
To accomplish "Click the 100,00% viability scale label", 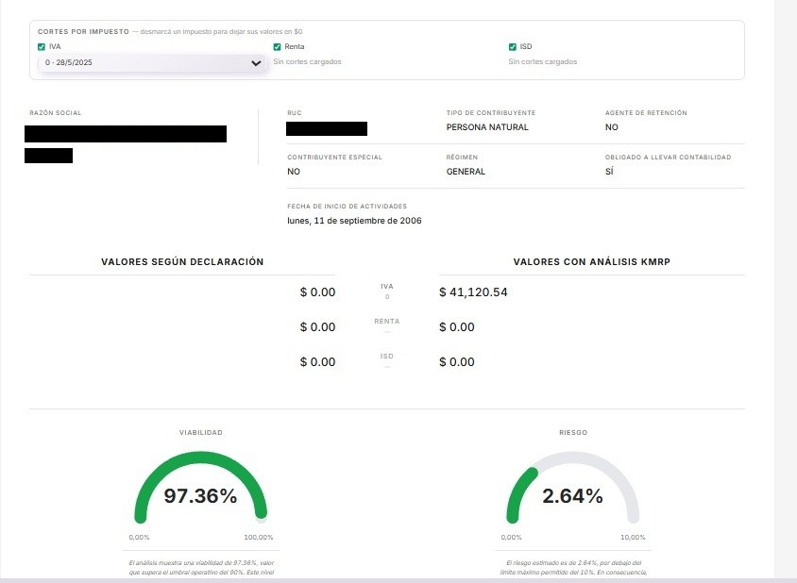I will 258,538.
